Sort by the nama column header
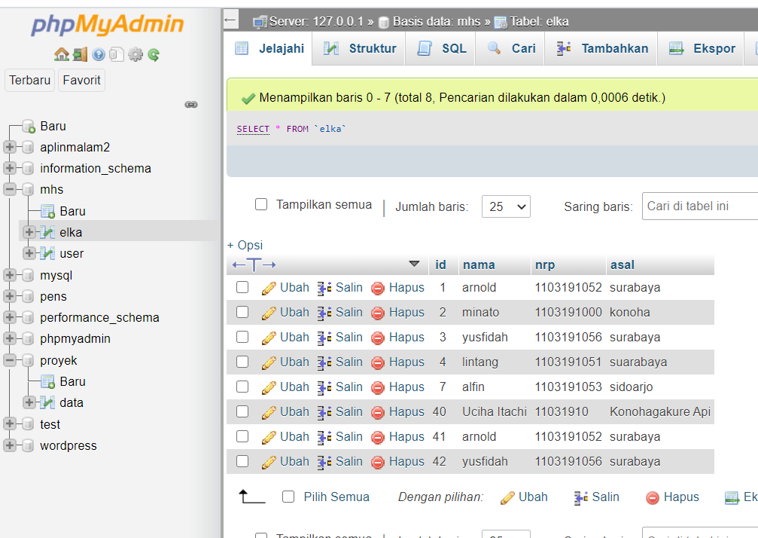Image resolution: width=758 pixels, height=538 pixels. click(479, 265)
